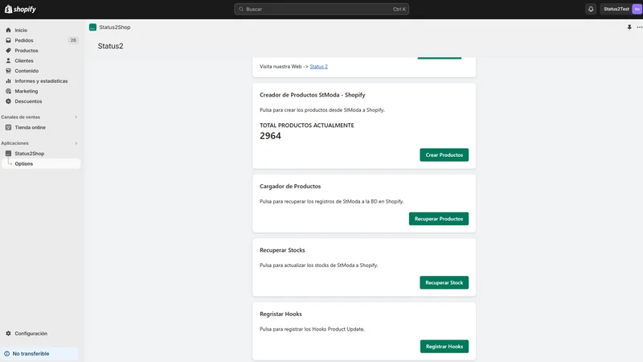
Task: Expand Aplicaciones chevron
Action: click(x=76, y=143)
